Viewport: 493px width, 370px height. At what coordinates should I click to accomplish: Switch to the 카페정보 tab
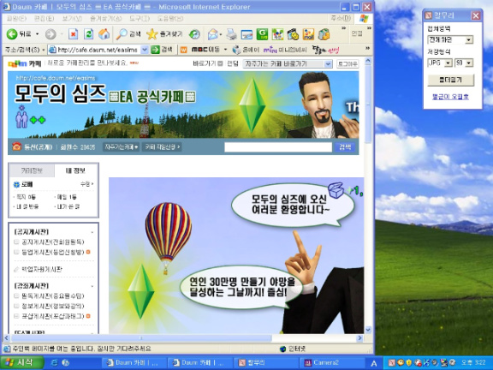(32, 170)
